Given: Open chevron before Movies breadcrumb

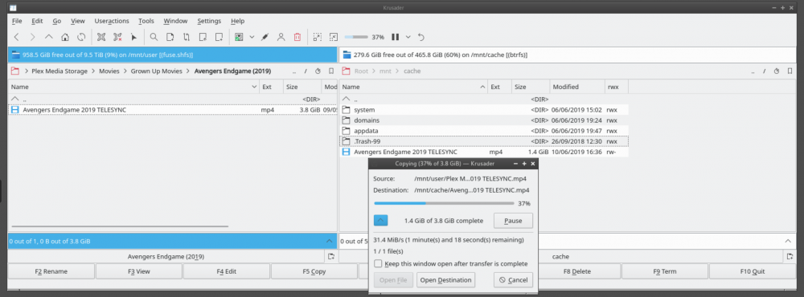Looking at the screenshot, I should coord(93,71).
